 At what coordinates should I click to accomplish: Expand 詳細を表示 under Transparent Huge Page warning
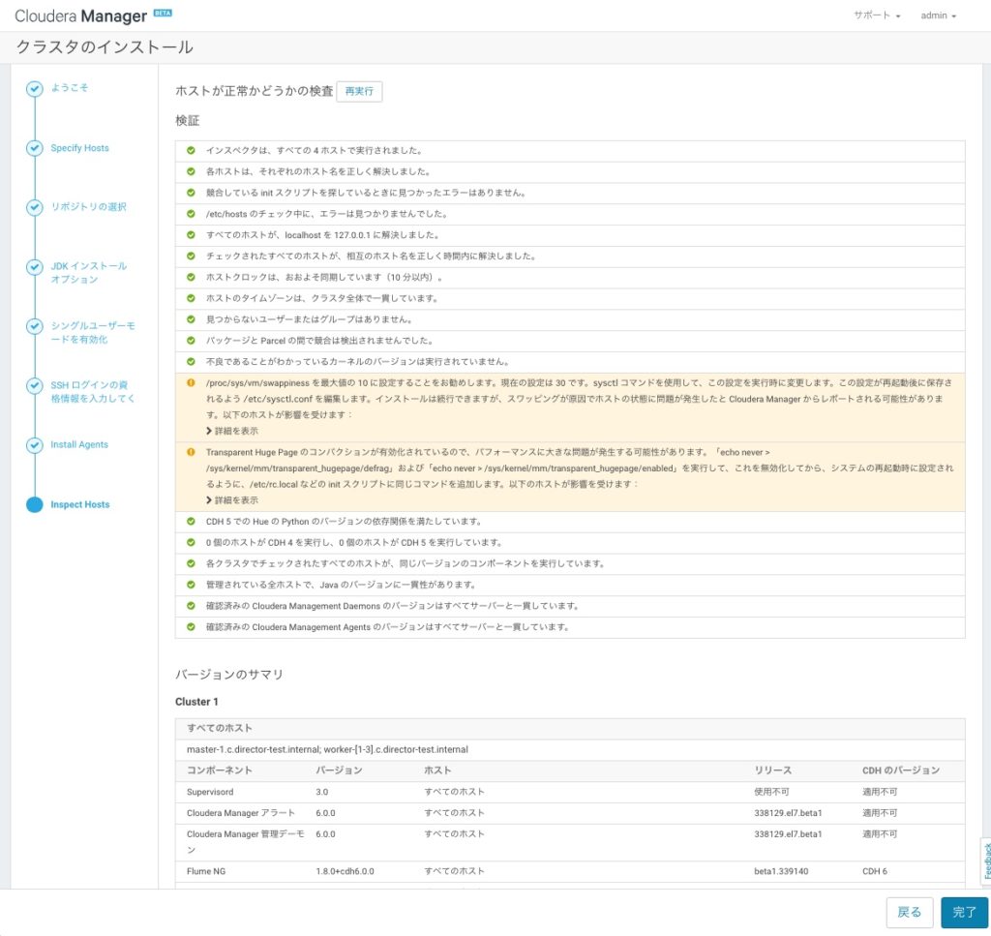232,499
